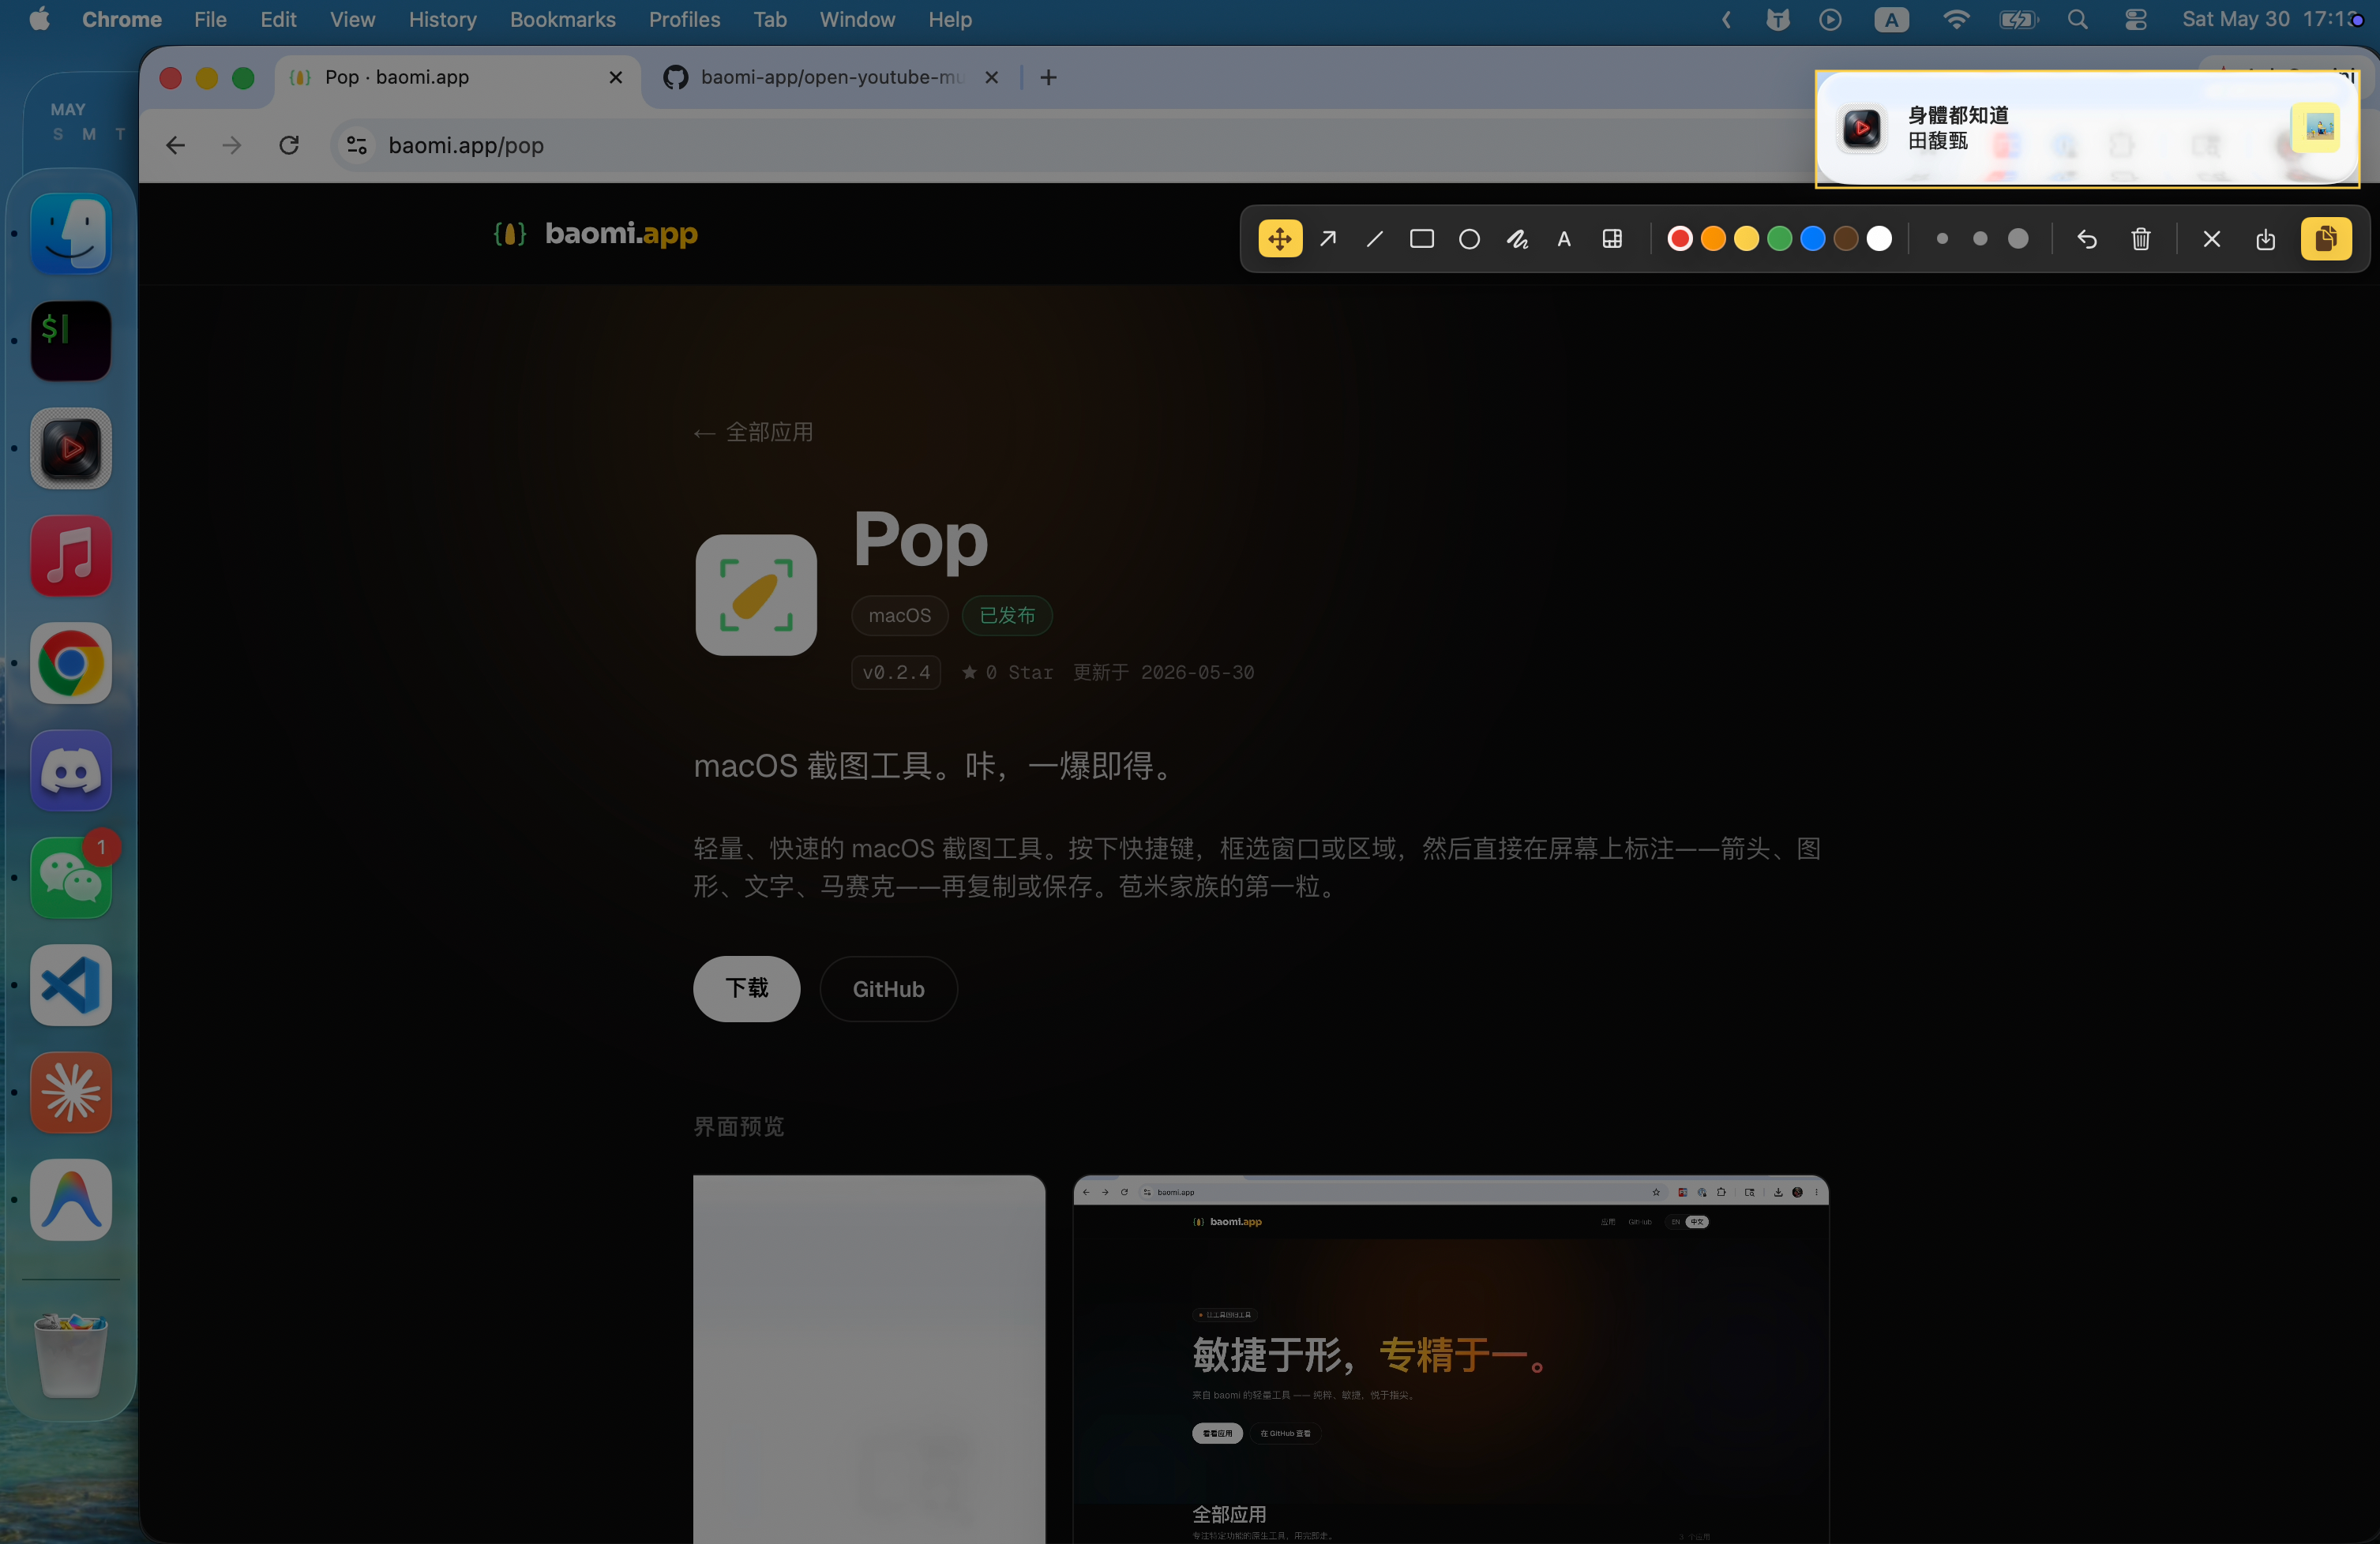Select the straight line tool
The height and width of the screenshot is (1544, 2380).
pyautogui.click(x=1375, y=239)
